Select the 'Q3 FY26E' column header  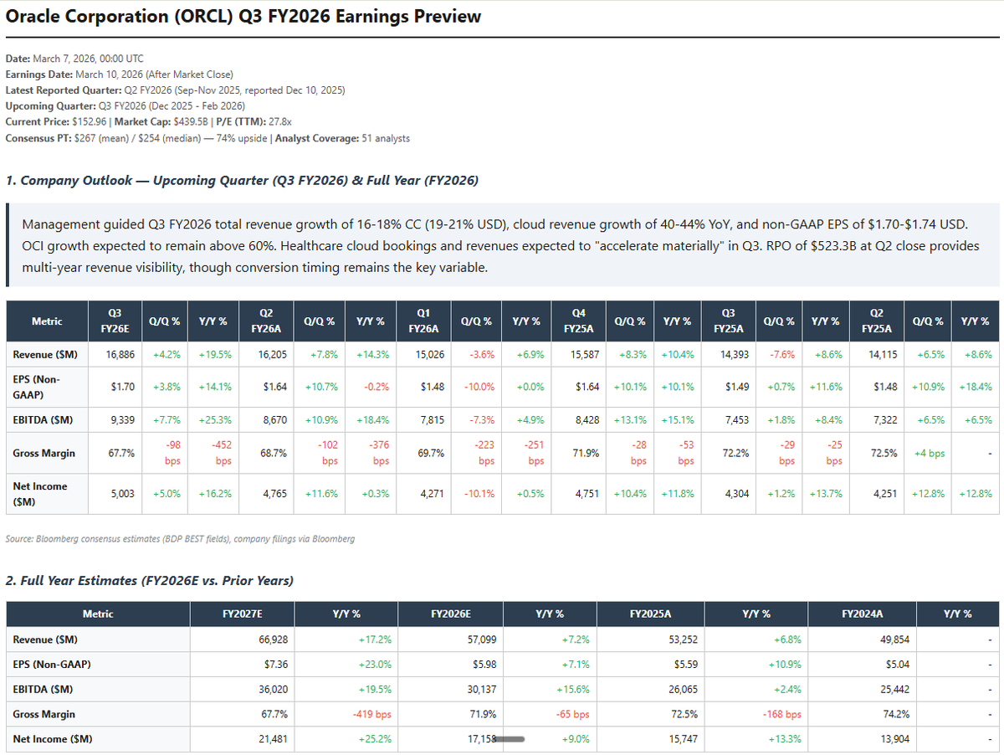[115, 321]
